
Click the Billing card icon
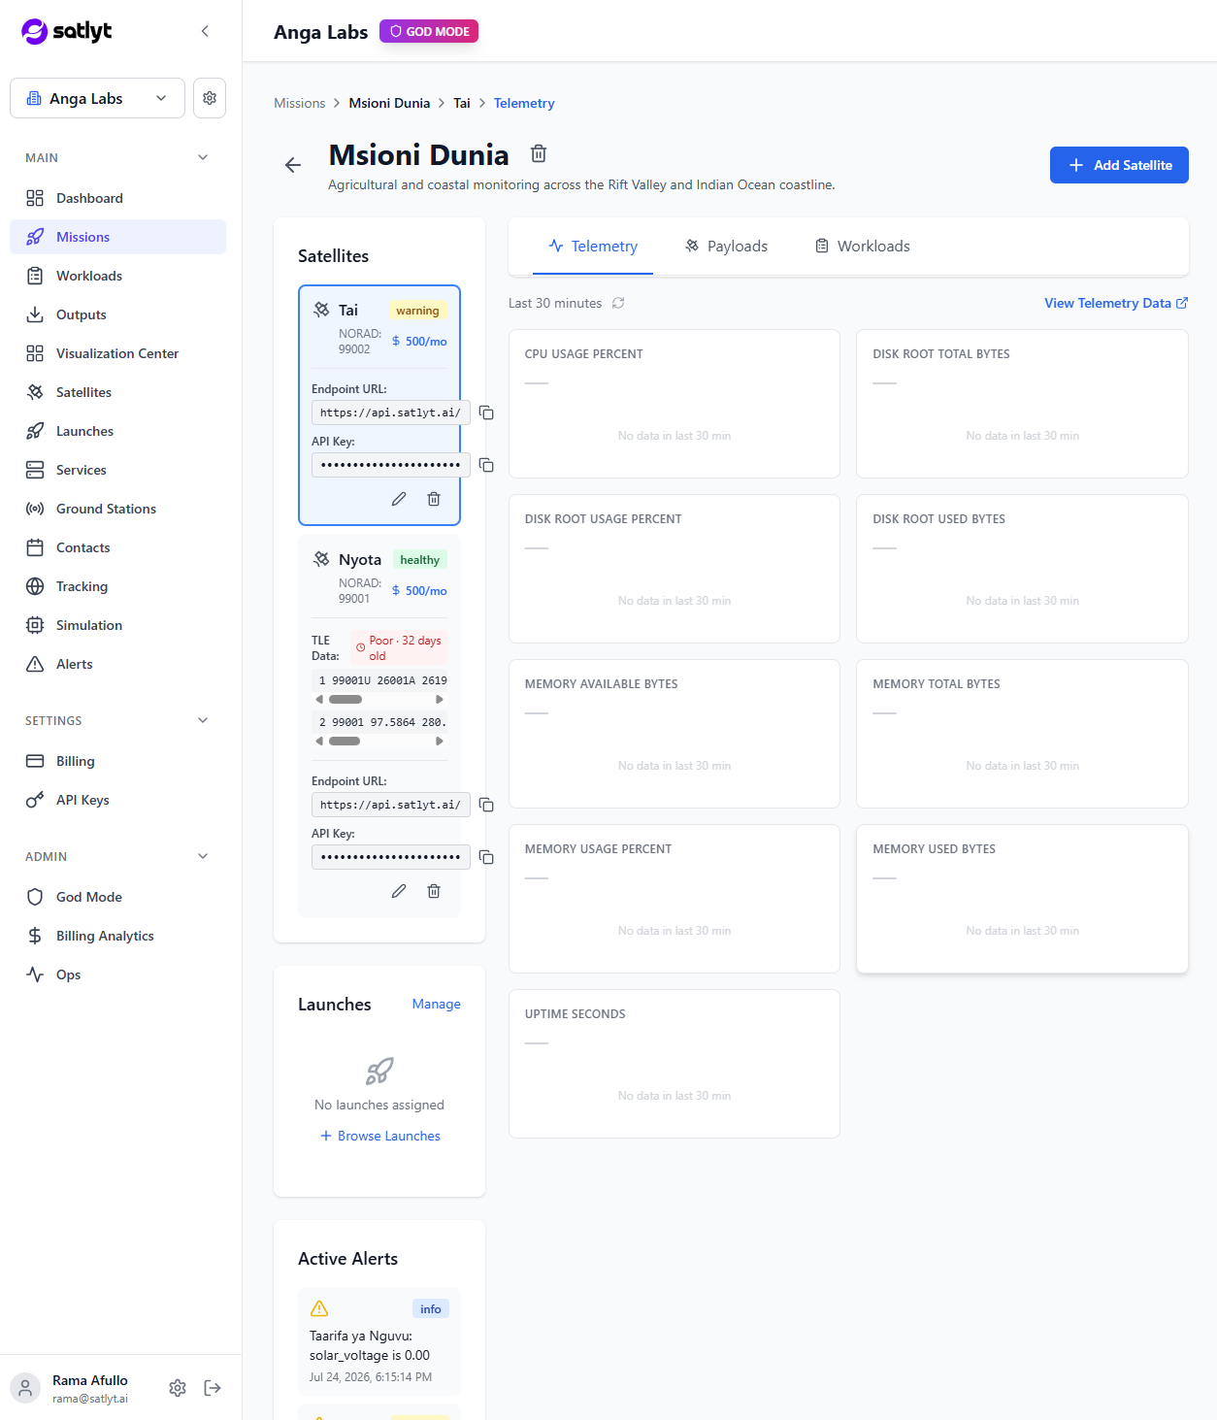(x=35, y=761)
